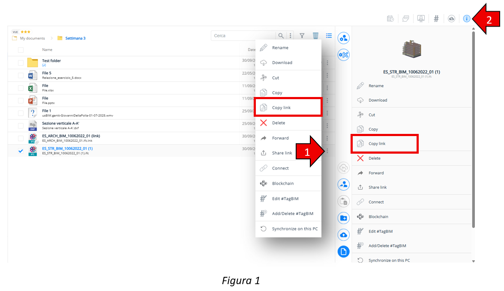Click the blue cloud upload round button
This screenshot has height=291, width=504.
tap(343, 235)
